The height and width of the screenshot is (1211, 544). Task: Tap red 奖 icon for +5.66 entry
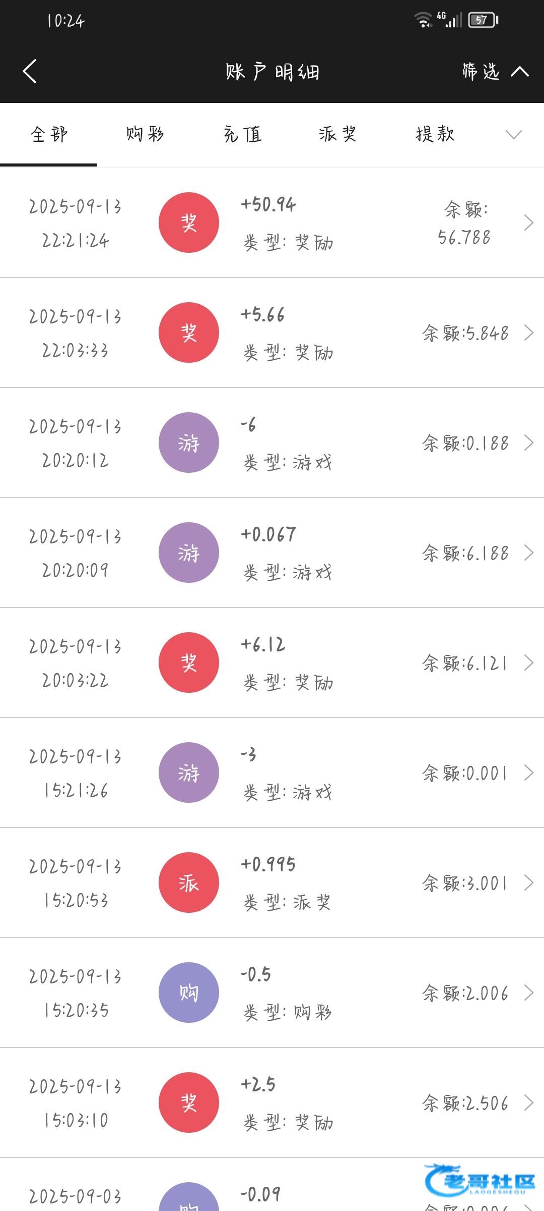click(189, 333)
